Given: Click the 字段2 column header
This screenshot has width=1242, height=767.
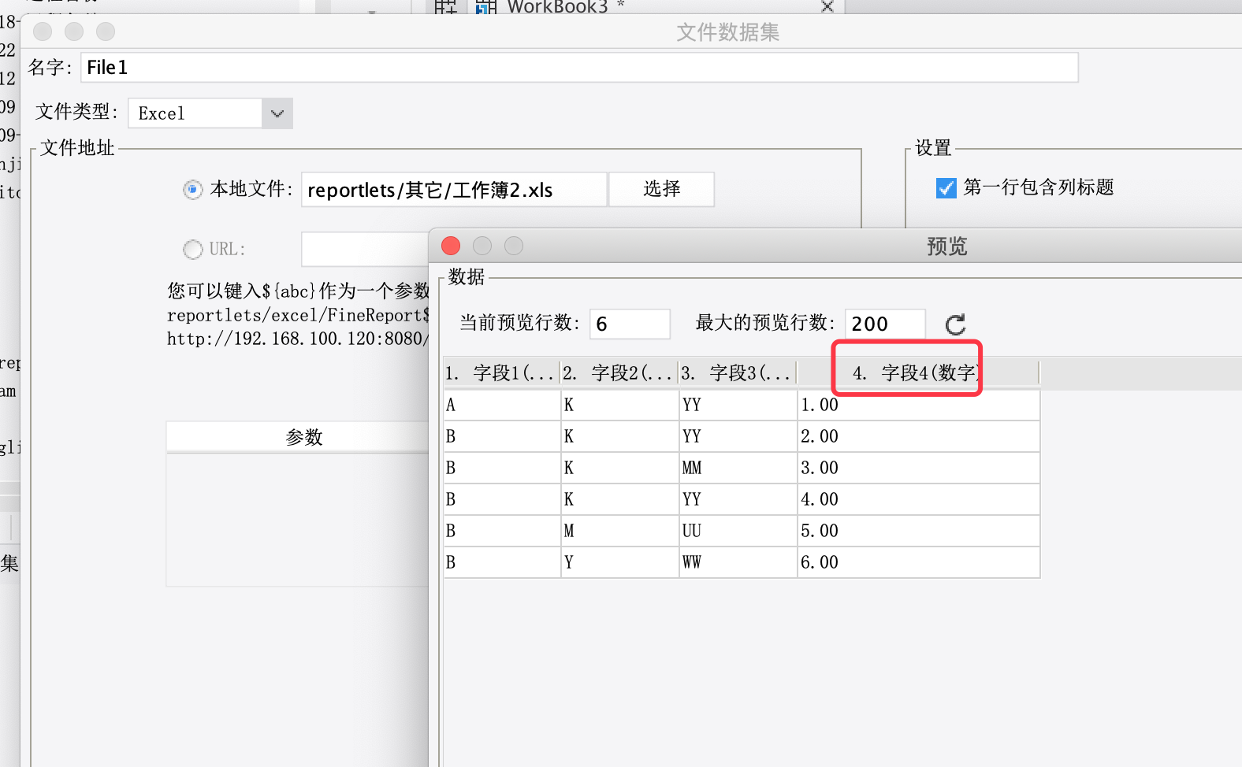Looking at the screenshot, I should (x=620, y=372).
